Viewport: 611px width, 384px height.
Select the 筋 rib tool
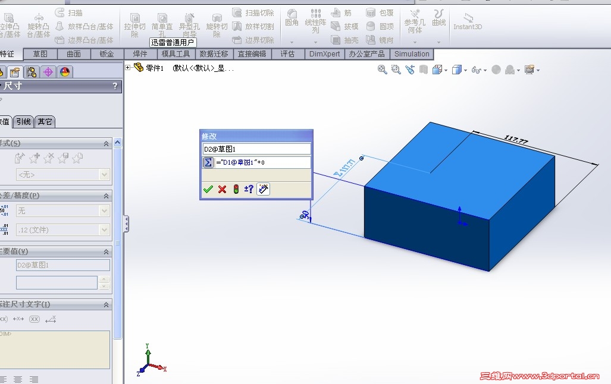point(341,13)
